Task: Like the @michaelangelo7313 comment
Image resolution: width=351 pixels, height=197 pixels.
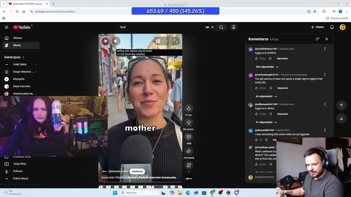Action: pos(256,88)
